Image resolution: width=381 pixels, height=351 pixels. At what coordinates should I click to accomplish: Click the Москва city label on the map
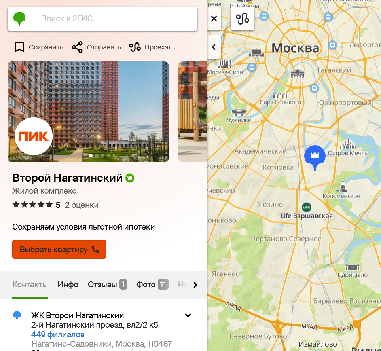coord(295,48)
